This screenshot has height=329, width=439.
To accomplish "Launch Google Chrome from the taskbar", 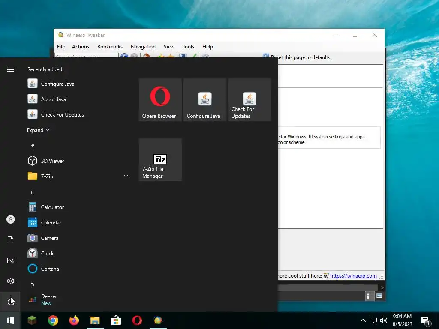I will coord(53,320).
